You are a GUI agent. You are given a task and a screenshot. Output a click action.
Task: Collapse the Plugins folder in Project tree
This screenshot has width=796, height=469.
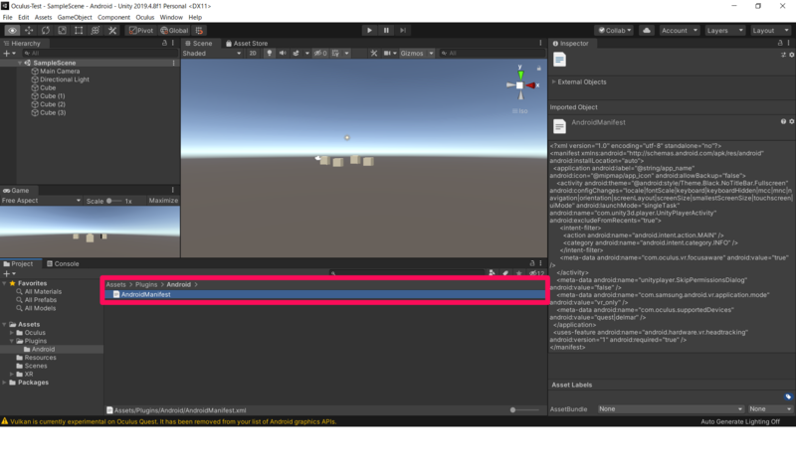pyautogui.click(x=12, y=341)
